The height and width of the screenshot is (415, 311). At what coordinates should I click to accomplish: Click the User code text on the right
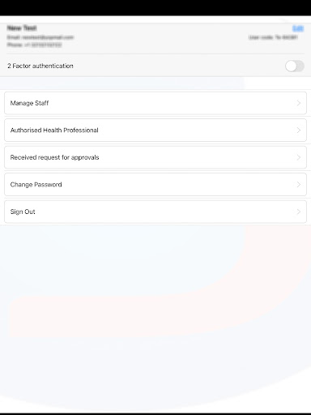pos(273,37)
